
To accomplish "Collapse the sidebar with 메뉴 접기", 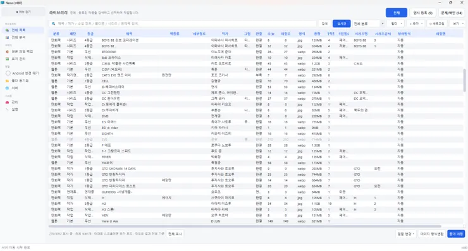I will point(23,12).
